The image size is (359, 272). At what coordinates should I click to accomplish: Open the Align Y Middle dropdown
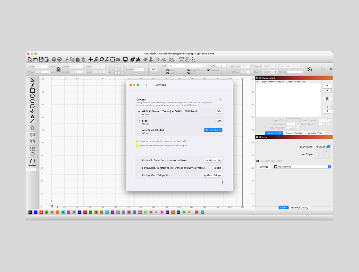point(270,72)
